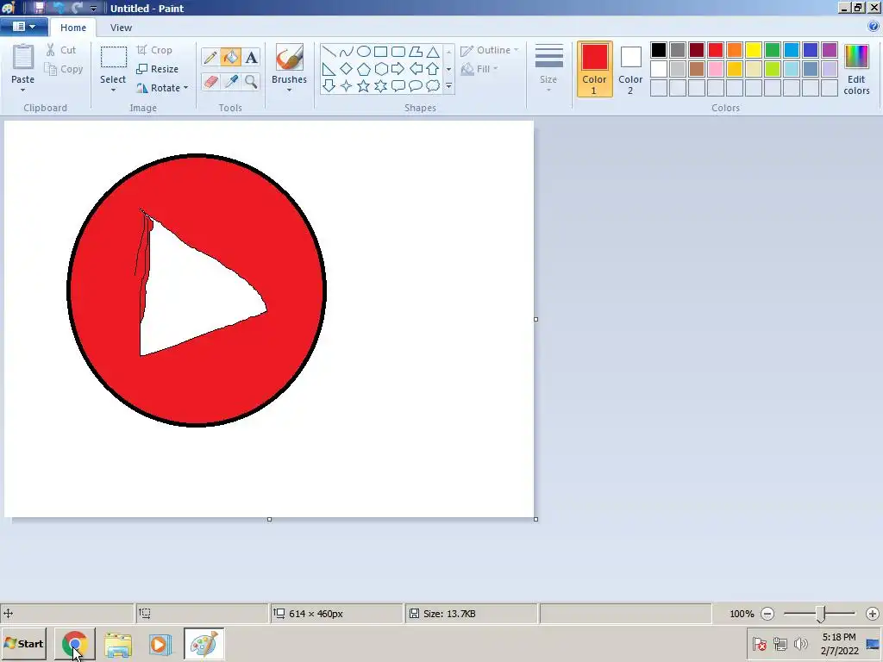Click the Undo arrow in title bar
The image size is (883, 662).
pos(59,8)
